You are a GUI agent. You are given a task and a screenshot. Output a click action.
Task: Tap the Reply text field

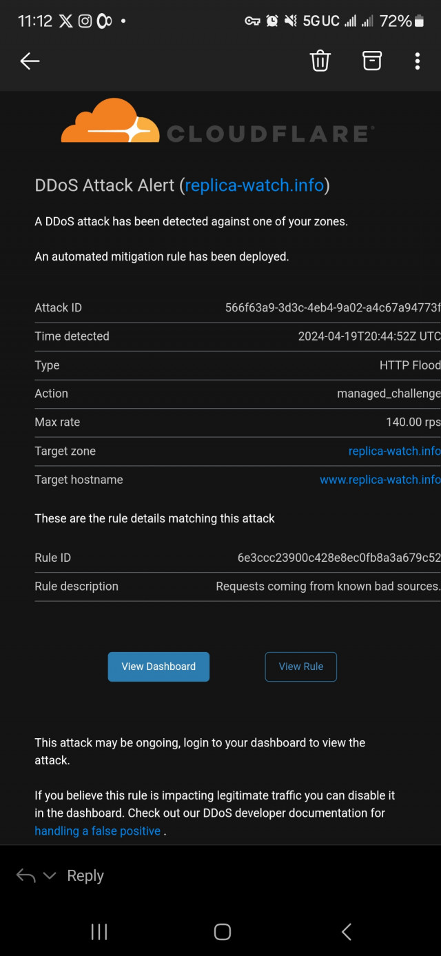(x=85, y=876)
